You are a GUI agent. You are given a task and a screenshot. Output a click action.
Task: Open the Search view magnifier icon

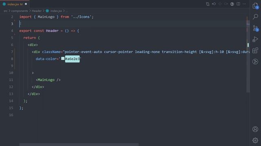(255, 17)
